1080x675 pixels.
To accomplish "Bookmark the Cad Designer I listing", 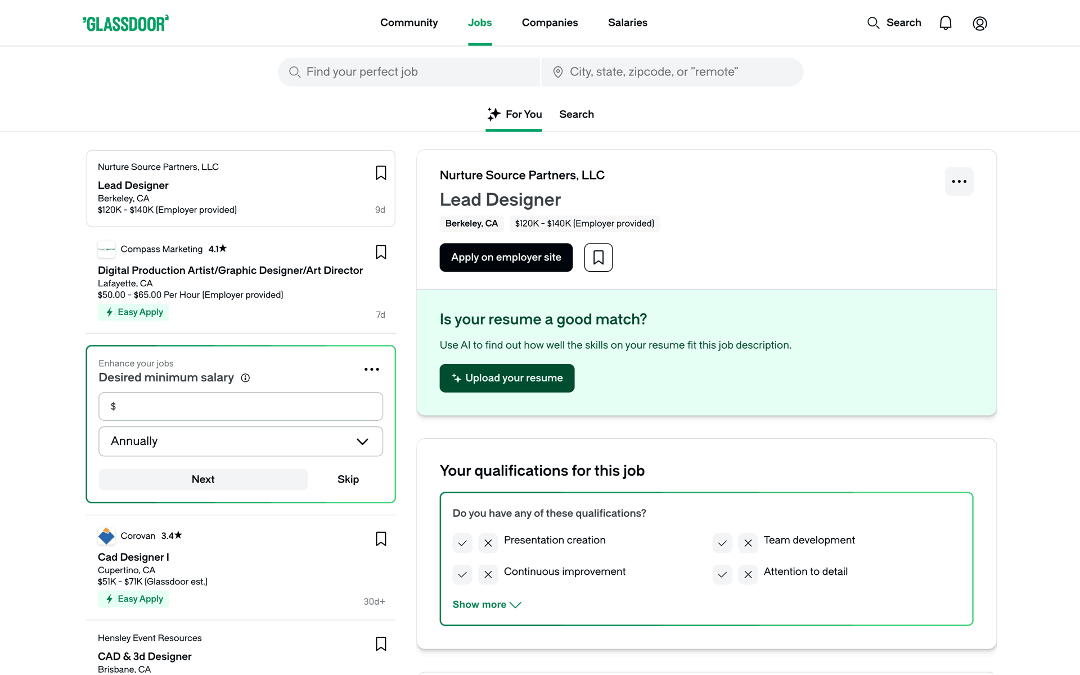I will 381,539.
